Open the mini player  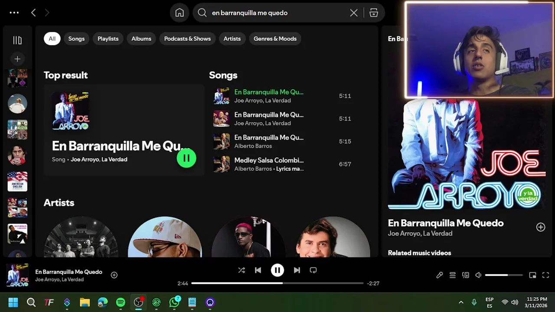tap(533, 275)
